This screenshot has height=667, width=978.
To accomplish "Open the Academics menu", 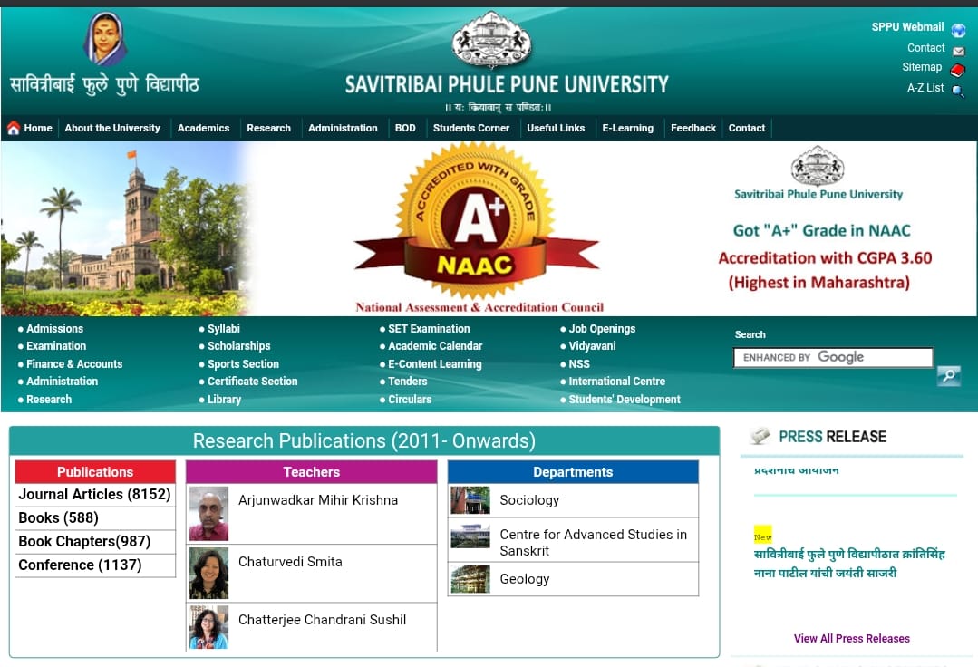I will pos(203,129).
